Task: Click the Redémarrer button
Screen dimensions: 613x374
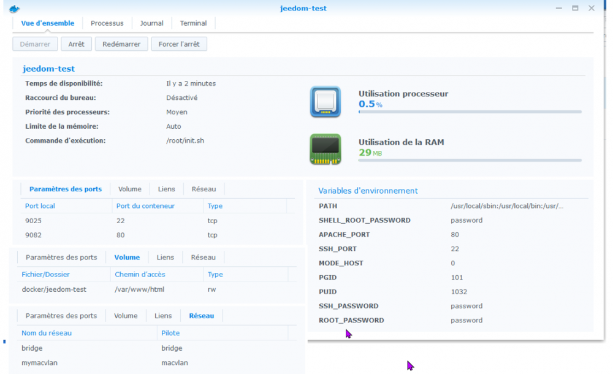Action: click(121, 44)
